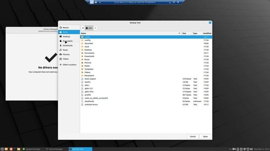Viewport: 270px width, 151px height.
Task: Open Videos in the places sidebar
Action: pyautogui.click(x=69, y=59)
